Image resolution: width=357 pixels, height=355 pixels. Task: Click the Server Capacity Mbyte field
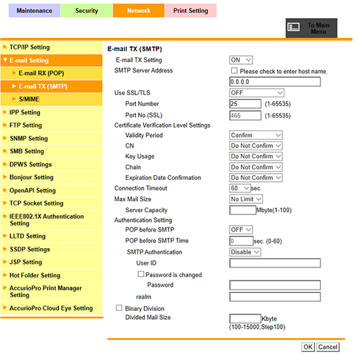coord(242,210)
